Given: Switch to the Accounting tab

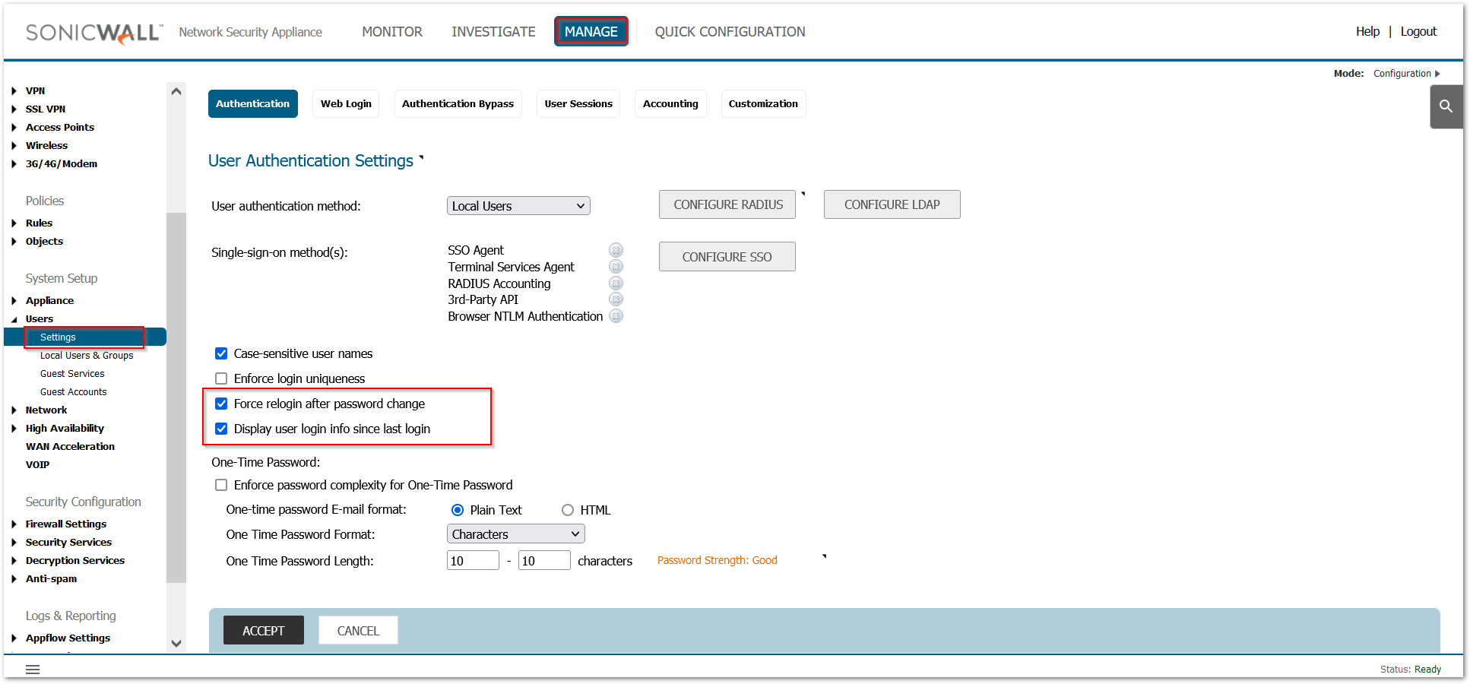Looking at the screenshot, I should click(x=670, y=103).
